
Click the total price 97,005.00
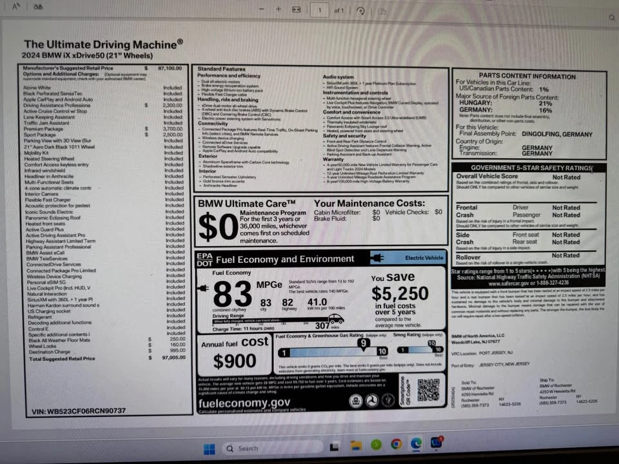tap(173, 358)
